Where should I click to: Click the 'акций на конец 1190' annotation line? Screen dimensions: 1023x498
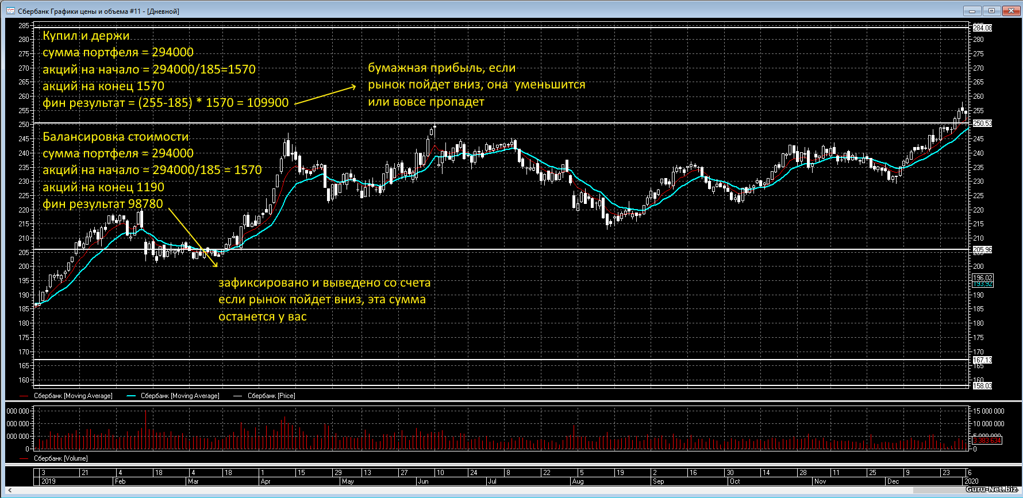coord(103,187)
